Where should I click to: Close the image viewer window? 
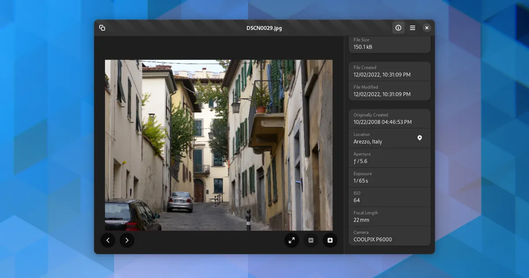pyautogui.click(x=427, y=28)
